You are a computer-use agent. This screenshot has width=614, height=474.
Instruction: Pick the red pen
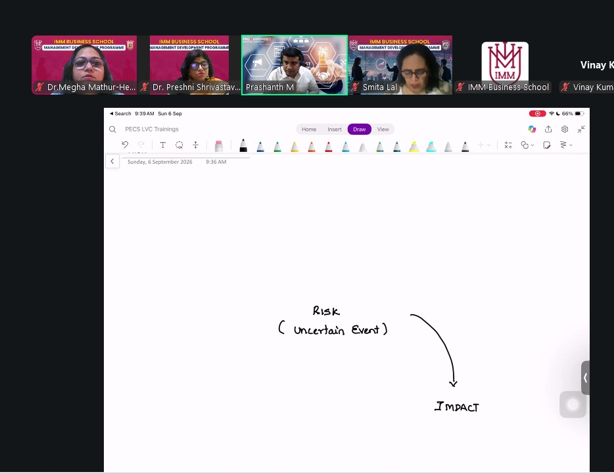tap(329, 147)
